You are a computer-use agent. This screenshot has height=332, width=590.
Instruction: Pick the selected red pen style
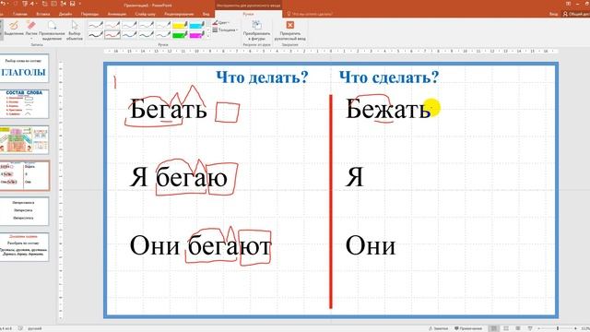[112, 35]
